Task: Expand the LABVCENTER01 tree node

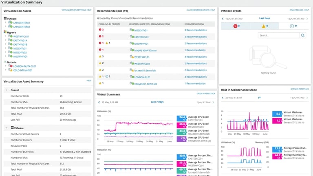Action: 6,22
